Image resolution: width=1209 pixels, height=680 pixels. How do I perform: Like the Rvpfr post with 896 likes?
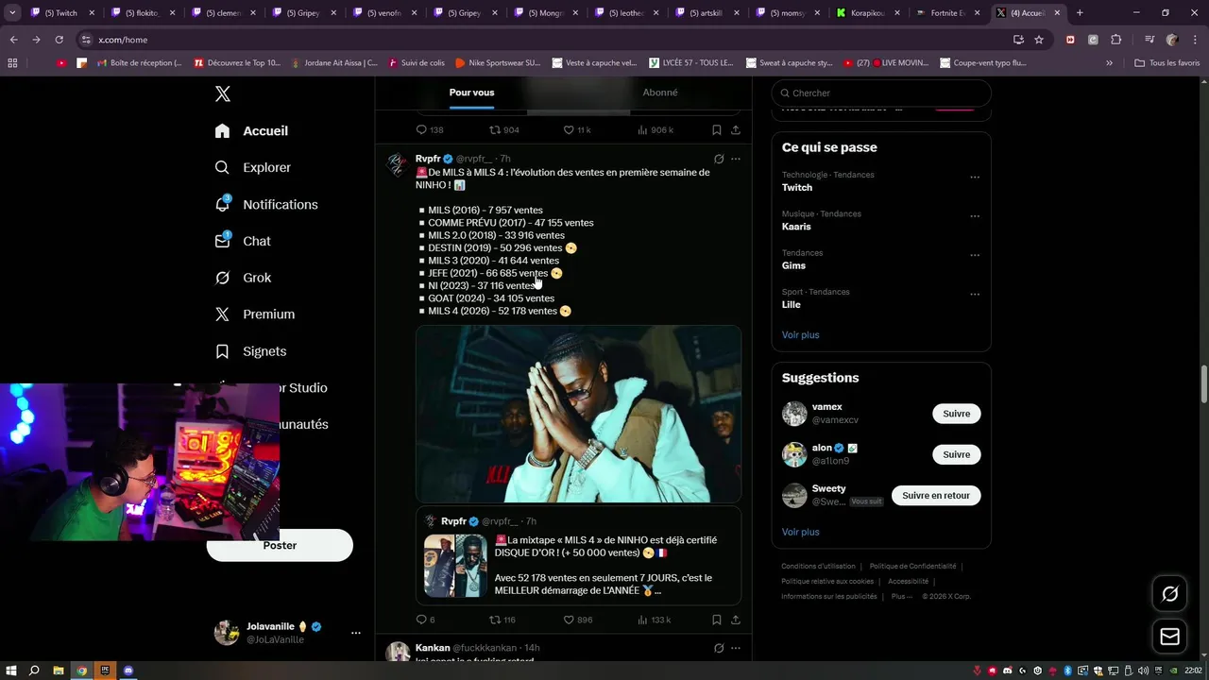coord(578,620)
